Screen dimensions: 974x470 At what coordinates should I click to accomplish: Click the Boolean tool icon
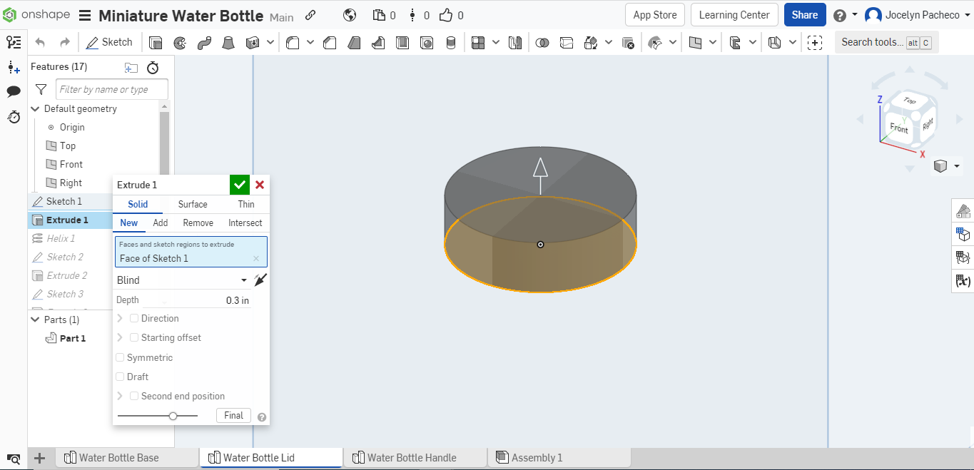pyautogui.click(x=542, y=43)
